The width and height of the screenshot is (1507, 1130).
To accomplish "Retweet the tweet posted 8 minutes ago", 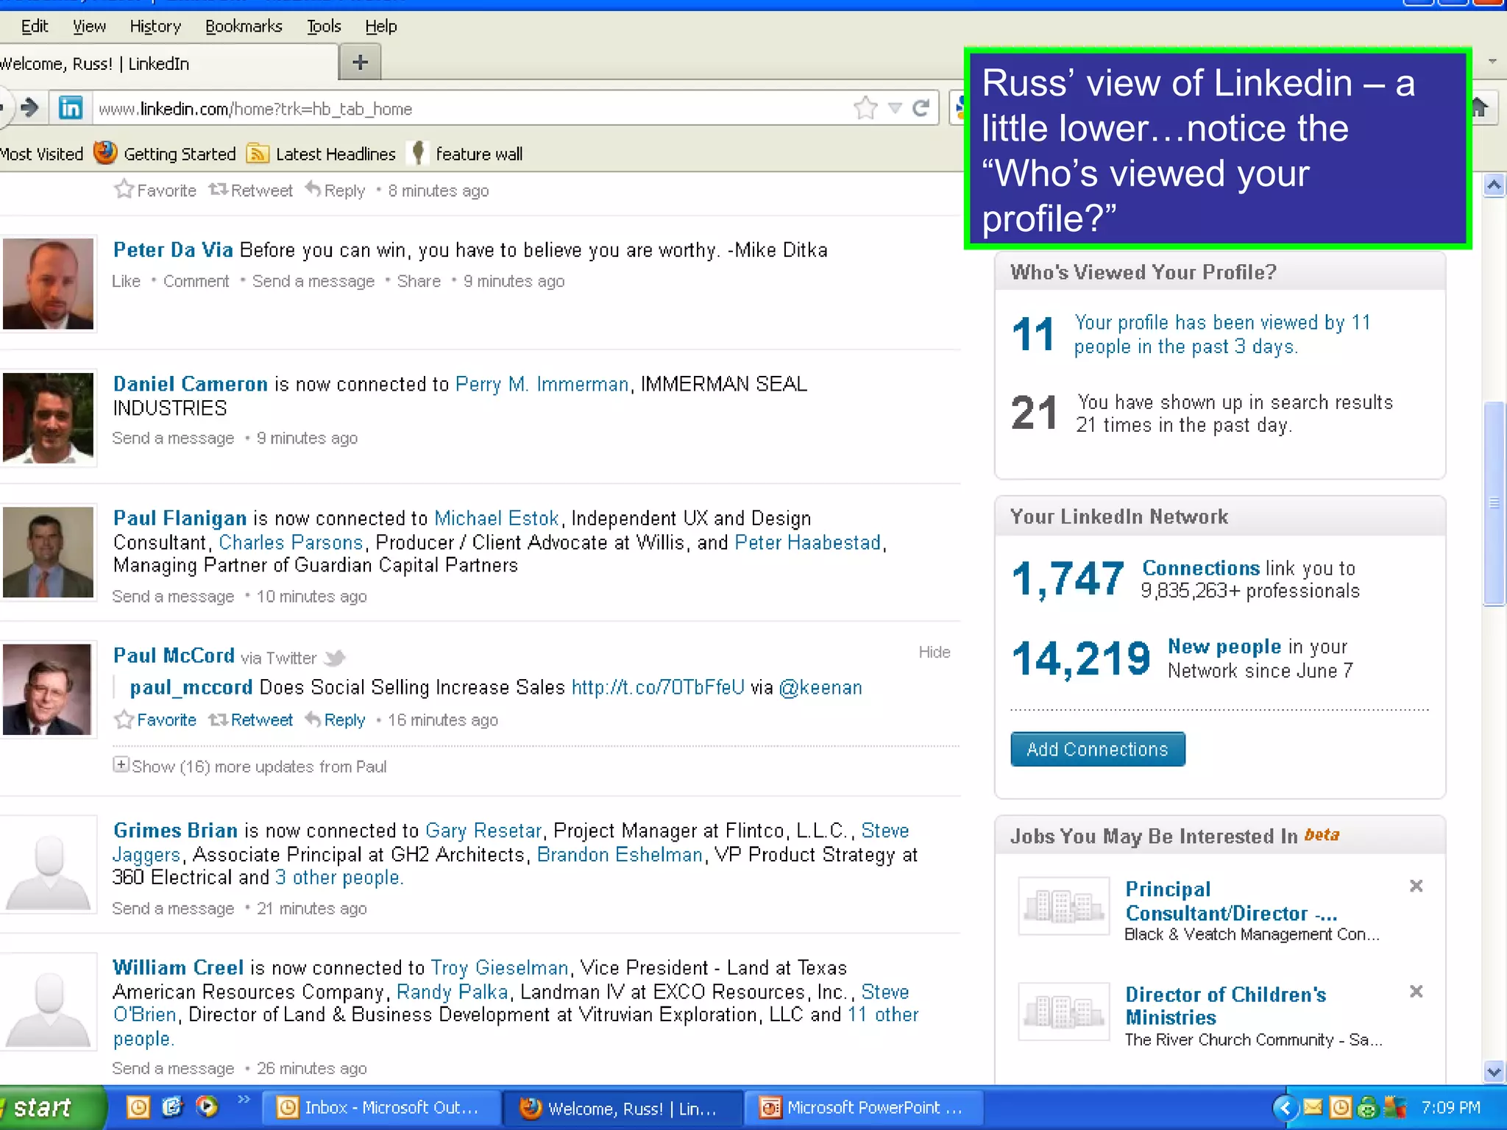I will click(250, 191).
